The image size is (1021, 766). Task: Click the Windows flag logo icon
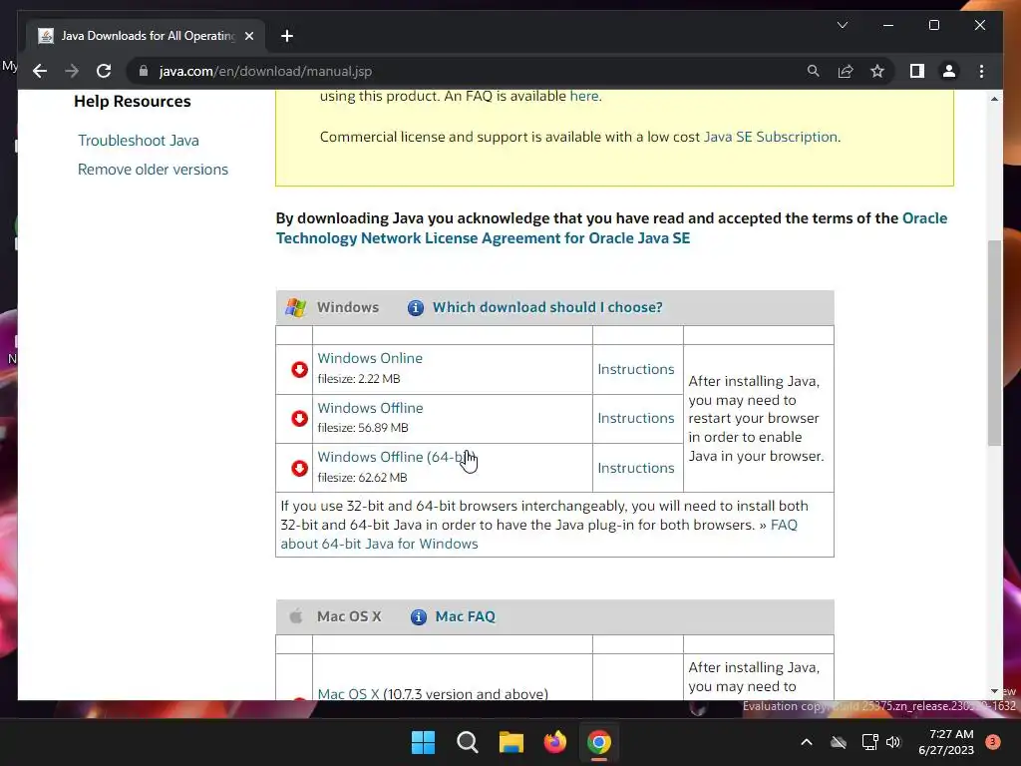coord(295,307)
